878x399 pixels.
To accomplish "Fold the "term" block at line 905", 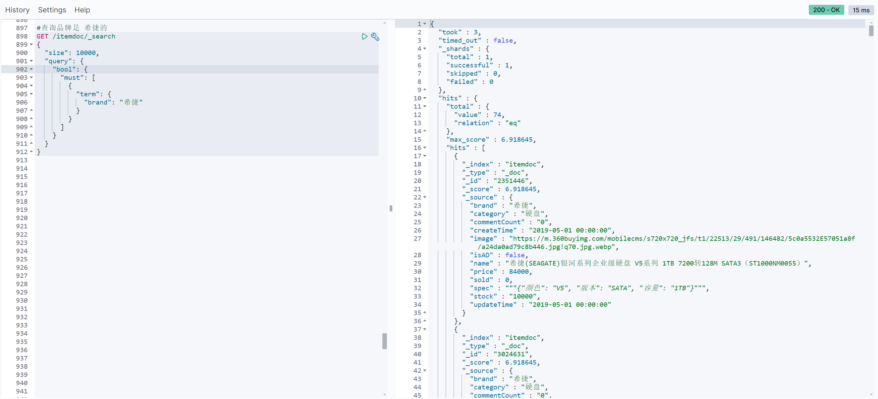I will click(31, 94).
